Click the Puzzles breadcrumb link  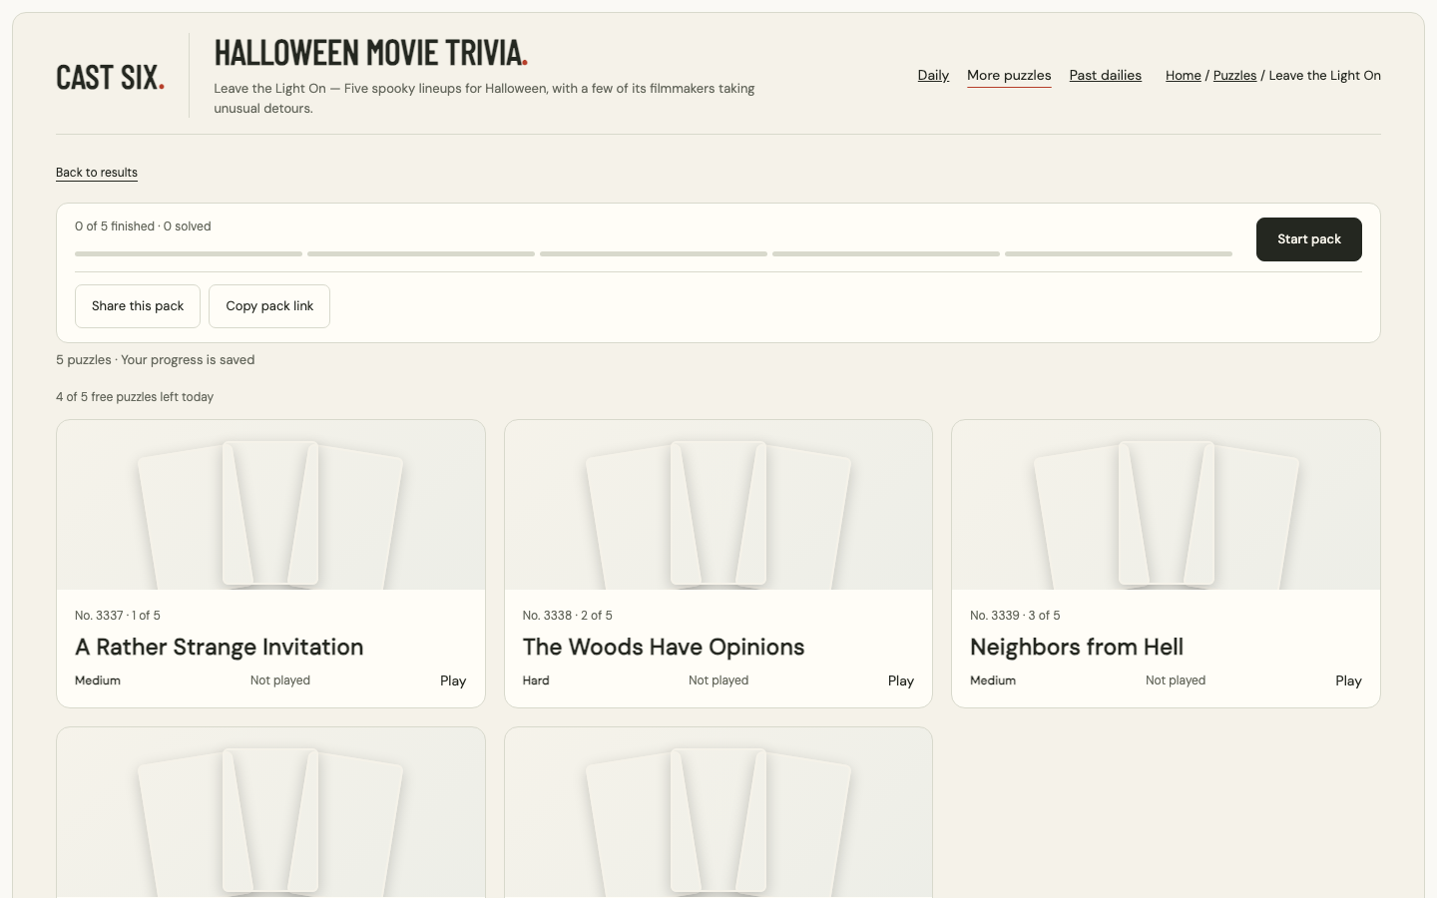(1234, 75)
